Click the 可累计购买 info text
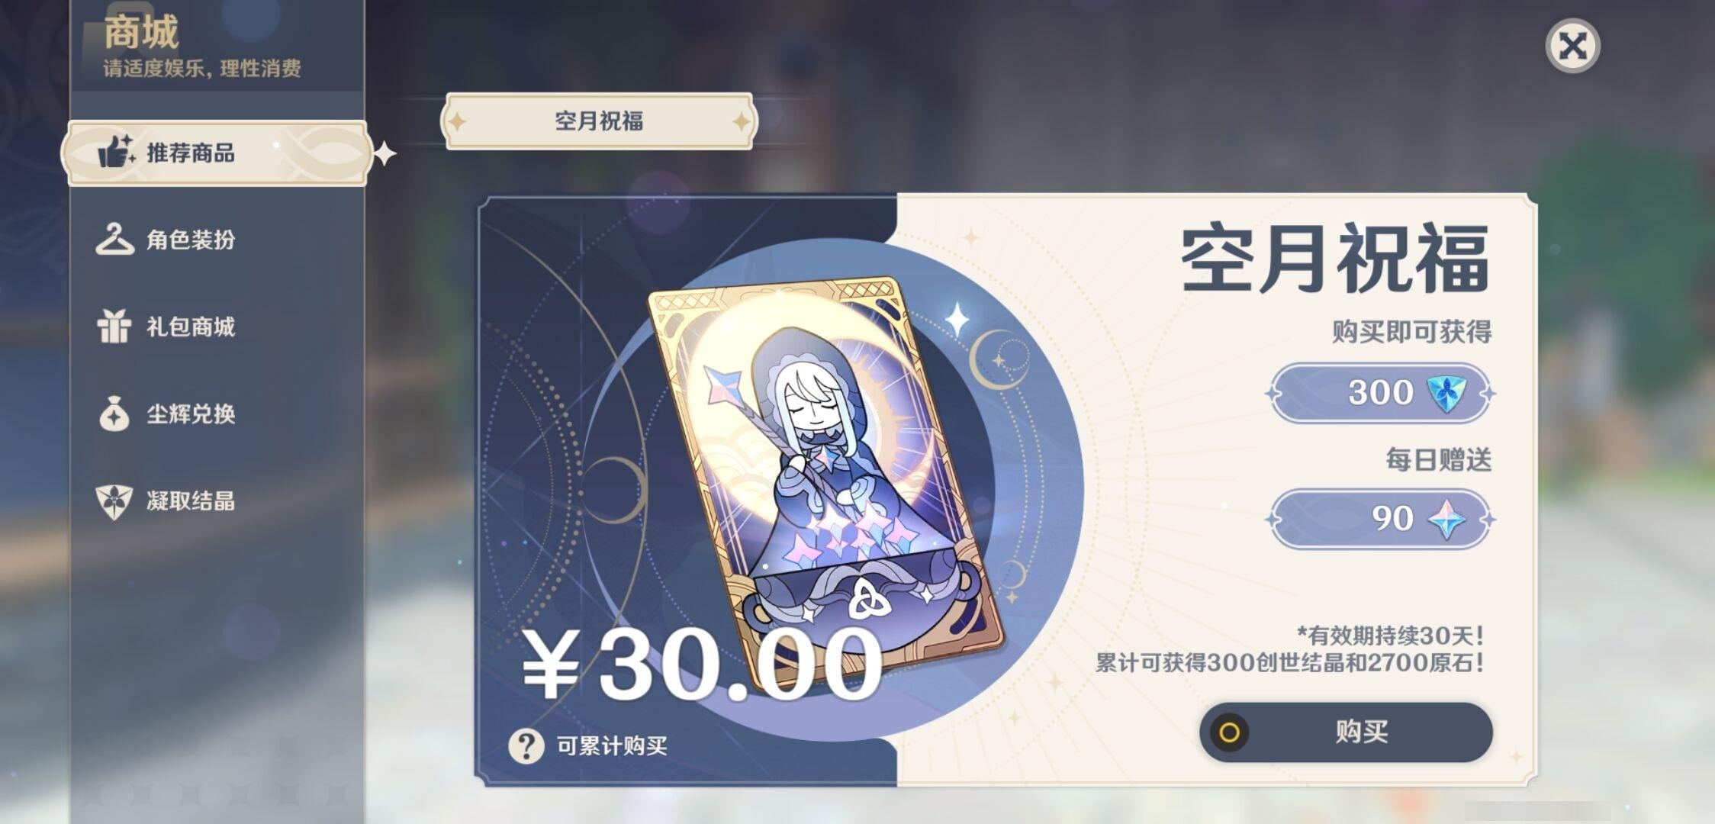This screenshot has width=1715, height=824. tap(612, 745)
